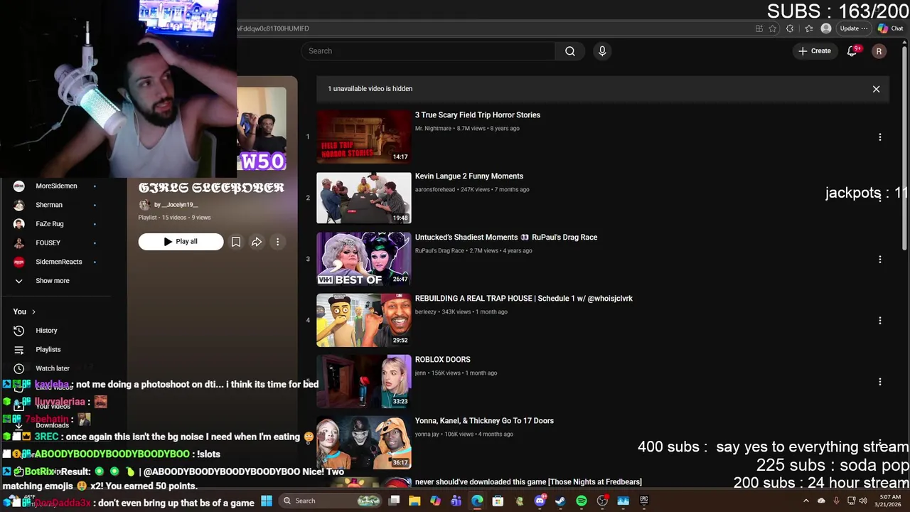Show hidden system tray icons
The width and height of the screenshot is (910, 512).
tap(806, 501)
